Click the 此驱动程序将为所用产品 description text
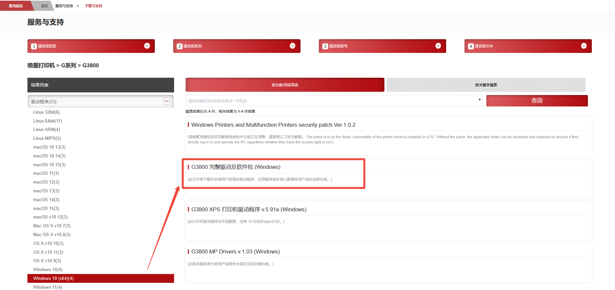The height and width of the screenshot is (290, 615). click(231, 264)
